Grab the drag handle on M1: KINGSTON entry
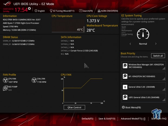 (164, 79)
